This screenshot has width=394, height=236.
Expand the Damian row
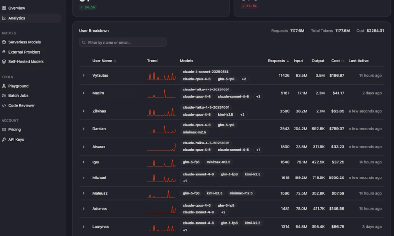click(83, 129)
